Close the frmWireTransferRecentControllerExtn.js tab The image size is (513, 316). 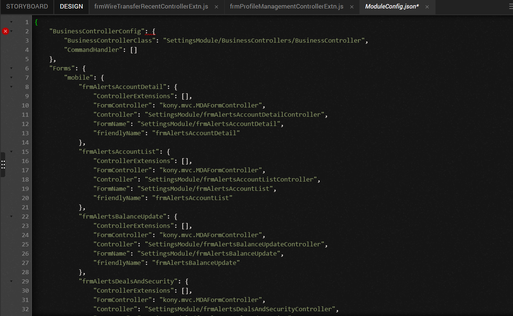216,7
